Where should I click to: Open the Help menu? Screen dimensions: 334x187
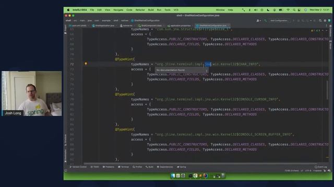click(x=230, y=10)
